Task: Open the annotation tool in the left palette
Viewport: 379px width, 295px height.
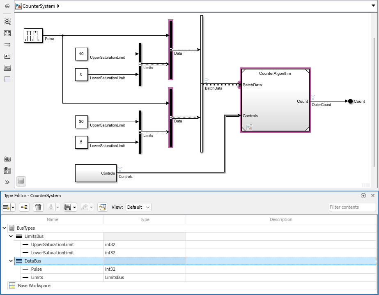Action: coord(7,56)
